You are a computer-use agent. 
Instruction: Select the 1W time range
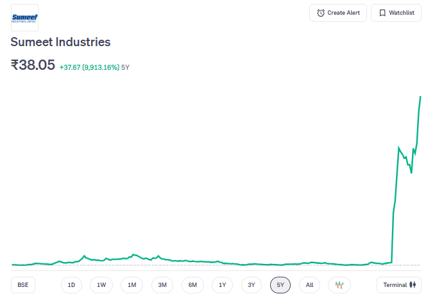(101, 284)
